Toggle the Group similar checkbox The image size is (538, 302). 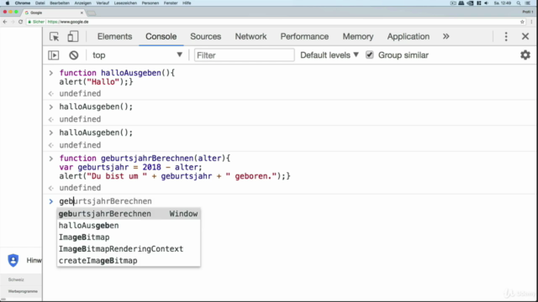point(369,55)
